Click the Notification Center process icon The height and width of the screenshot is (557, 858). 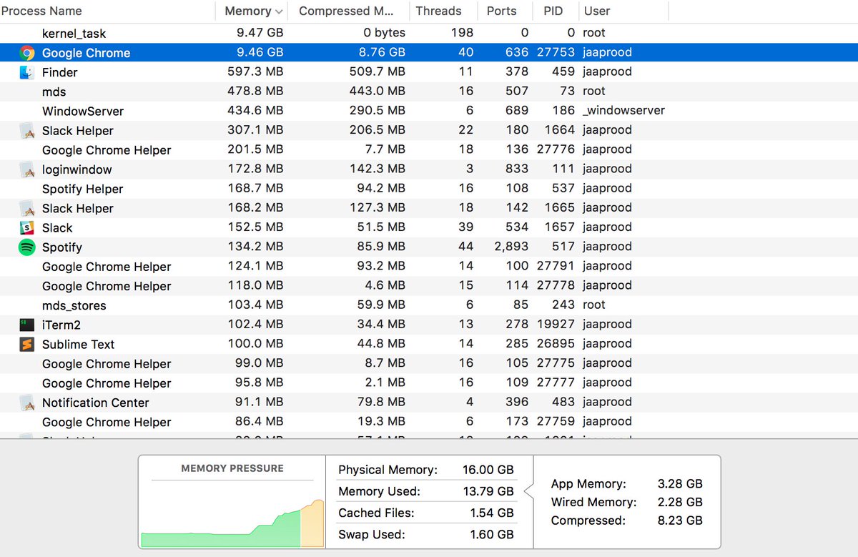tap(27, 403)
